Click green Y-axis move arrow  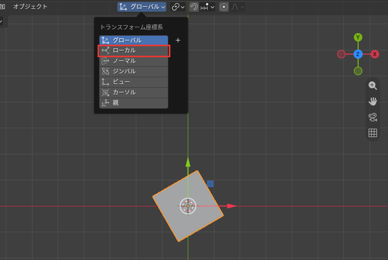coord(188,163)
